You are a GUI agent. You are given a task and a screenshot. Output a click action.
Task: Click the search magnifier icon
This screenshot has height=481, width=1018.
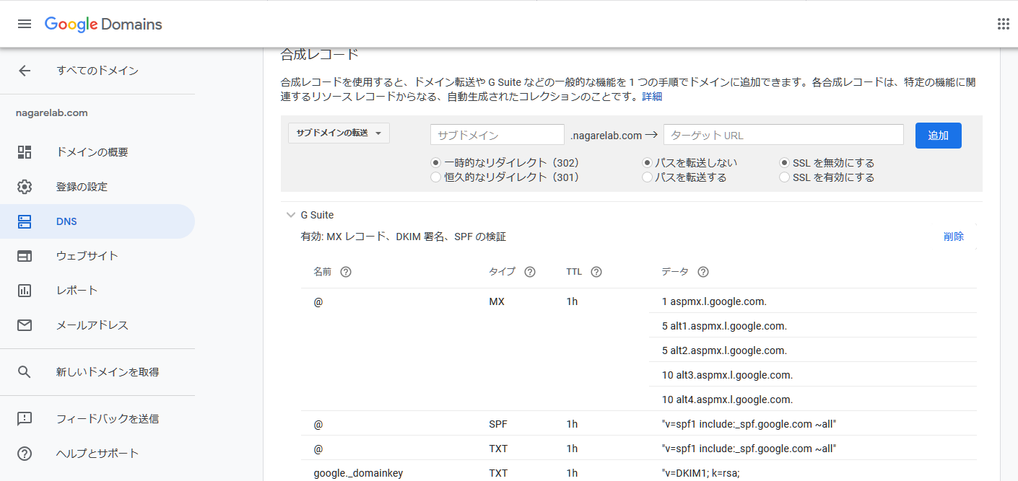[25, 372]
